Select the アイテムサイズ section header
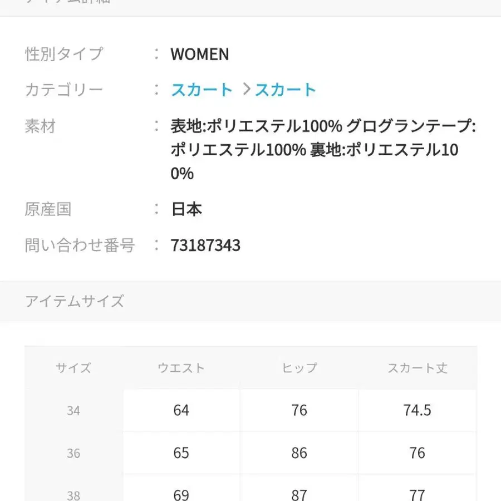Viewport: 501px width, 501px height. click(75, 301)
